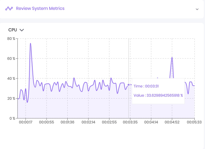
Task: Click the '00:01:36' time axis label
Action: click(x=67, y=122)
